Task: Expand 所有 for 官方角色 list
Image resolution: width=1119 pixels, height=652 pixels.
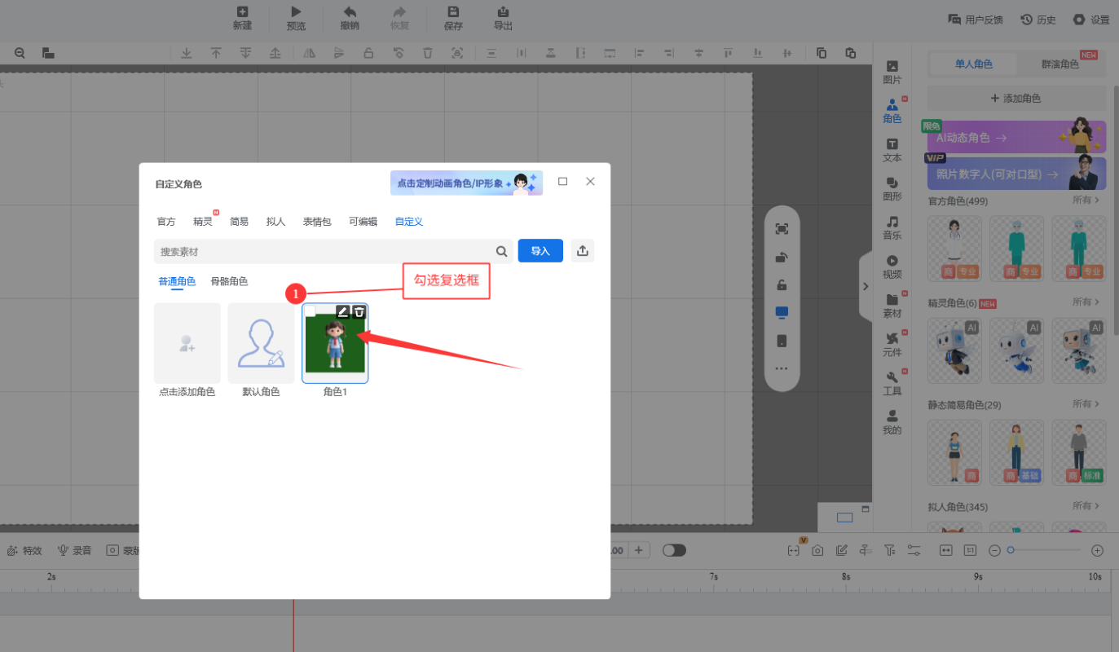Action: pyautogui.click(x=1086, y=200)
